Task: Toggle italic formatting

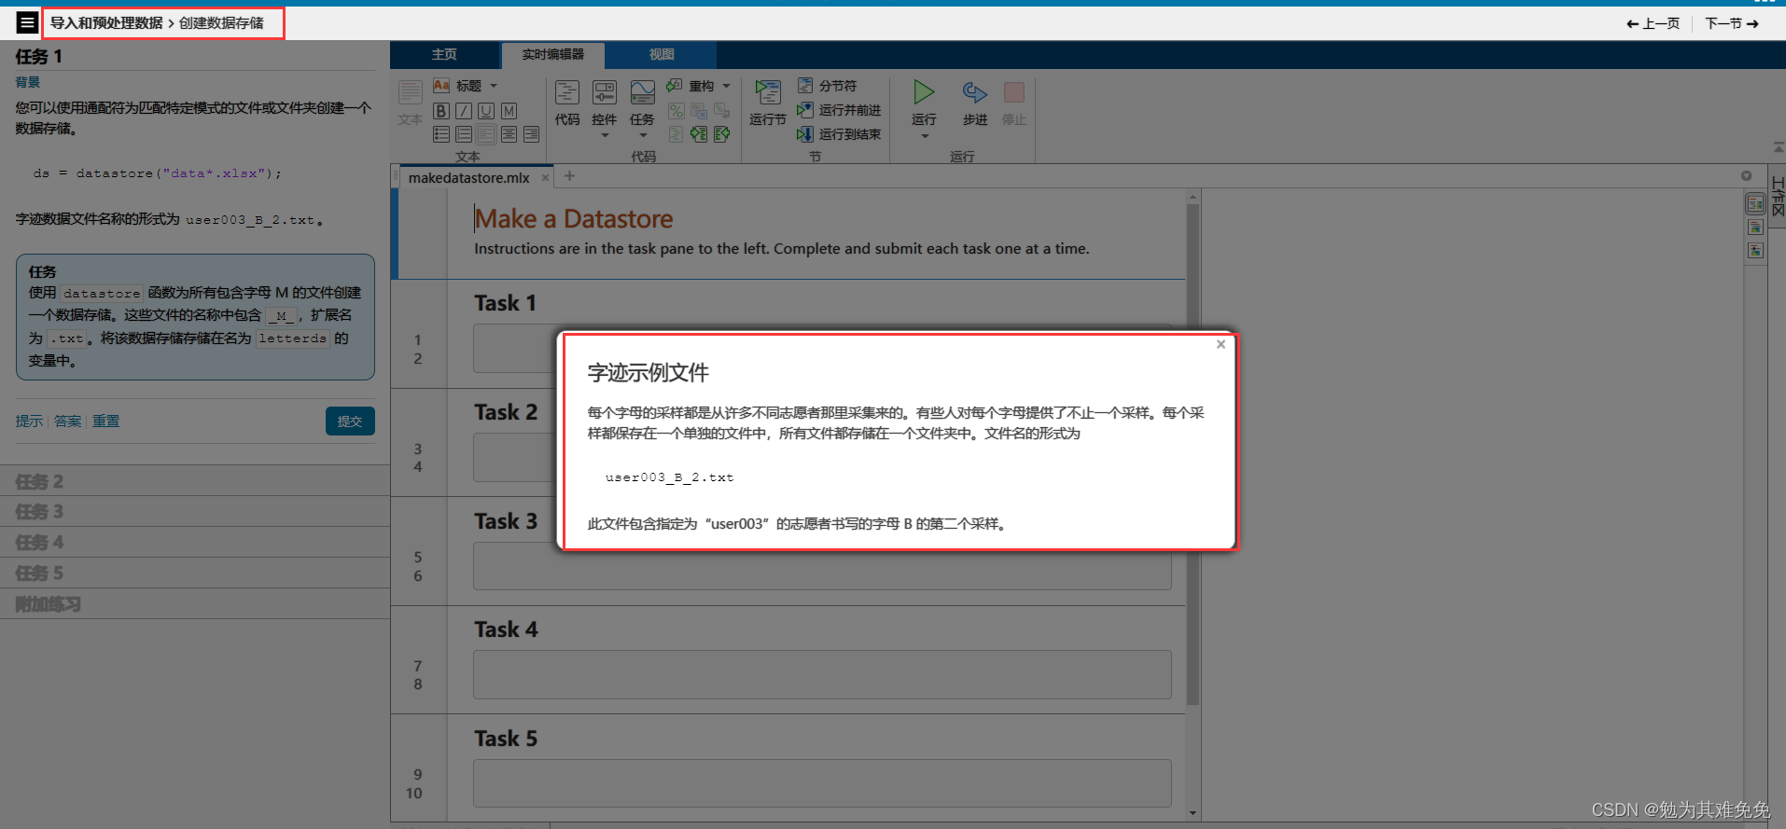Action: pos(464,111)
